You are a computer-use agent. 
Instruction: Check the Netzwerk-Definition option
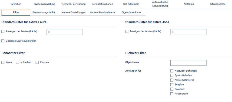coord(172,71)
